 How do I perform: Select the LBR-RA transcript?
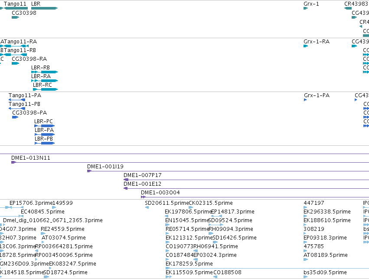click(45, 81)
